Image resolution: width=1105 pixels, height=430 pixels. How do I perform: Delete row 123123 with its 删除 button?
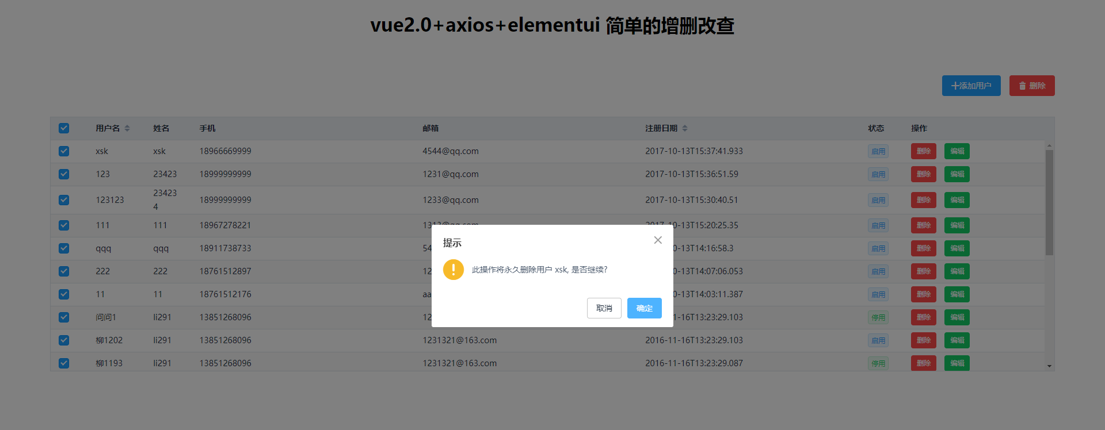[x=924, y=200]
